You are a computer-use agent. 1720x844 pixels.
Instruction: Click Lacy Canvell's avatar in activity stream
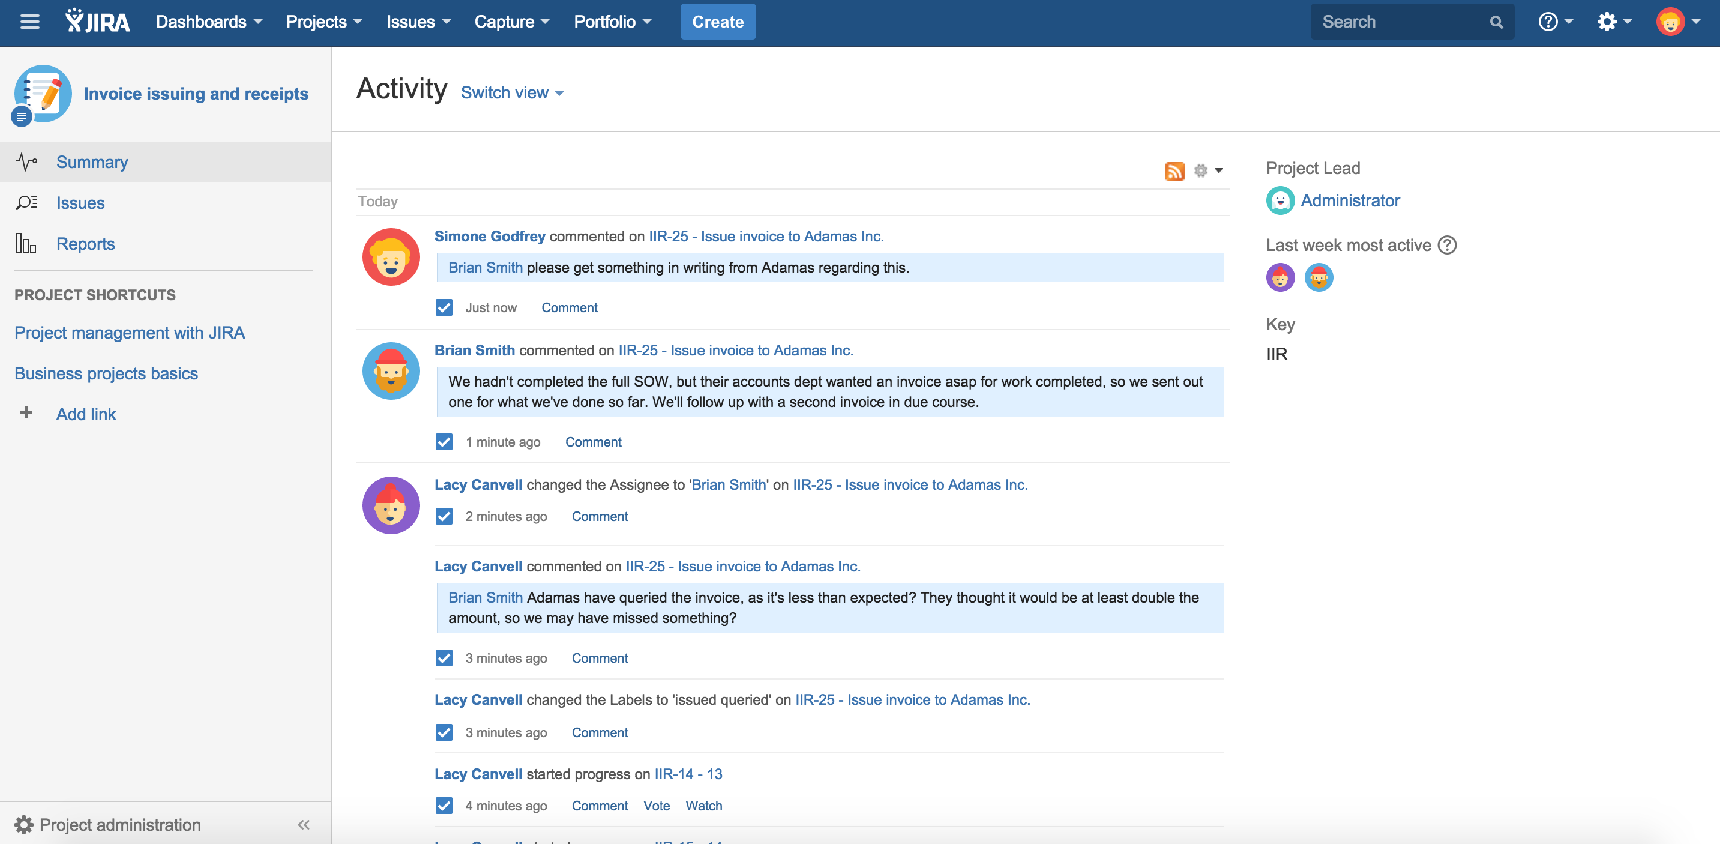click(391, 505)
